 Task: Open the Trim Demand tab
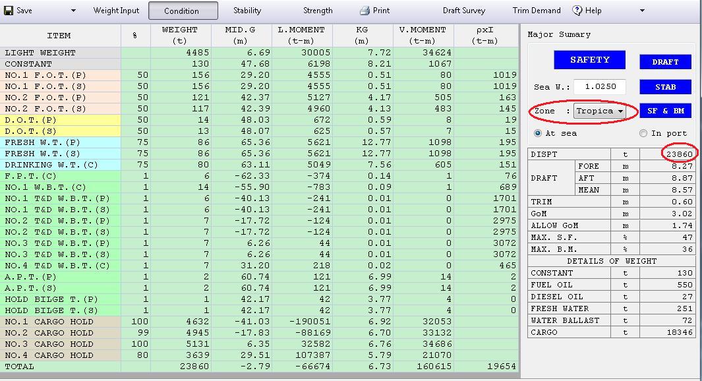pyautogui.click(x=537, y=11)
